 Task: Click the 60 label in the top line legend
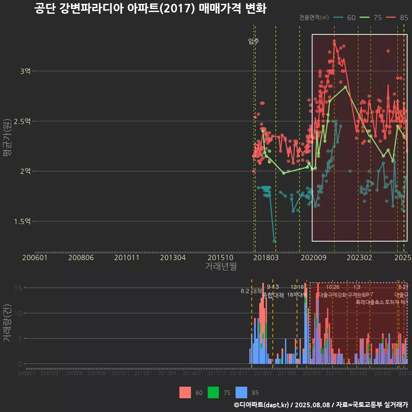(x=351, y=18)
